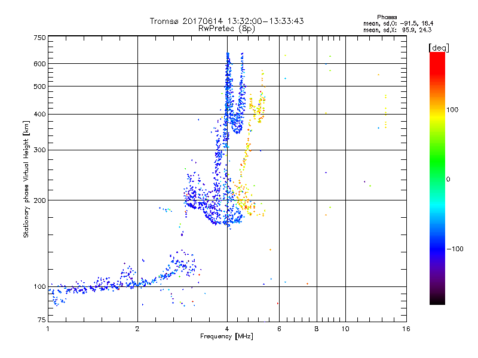Viewport: 478px width, 358px height.
Task: Click the red top of the color bar
Action: pyautogui.click(x=437, y=56)
